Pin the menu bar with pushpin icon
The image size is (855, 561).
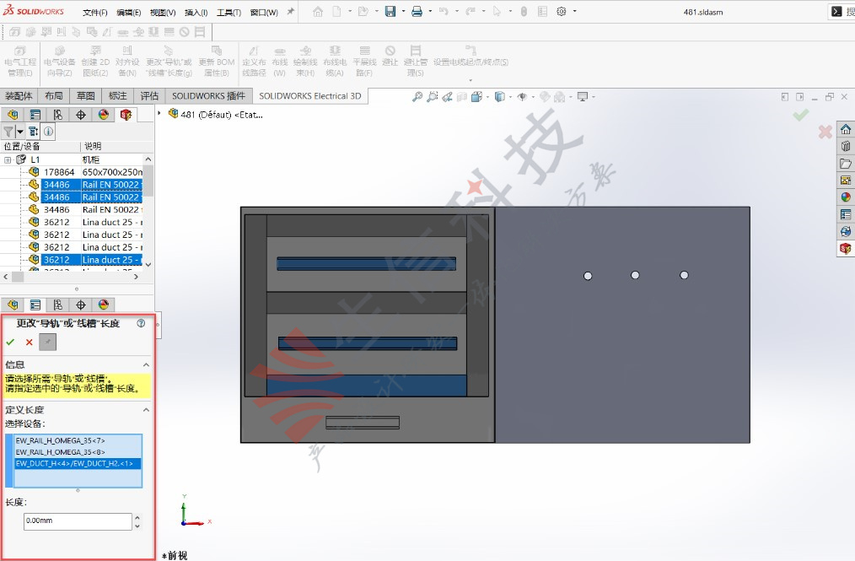(291, 12)
